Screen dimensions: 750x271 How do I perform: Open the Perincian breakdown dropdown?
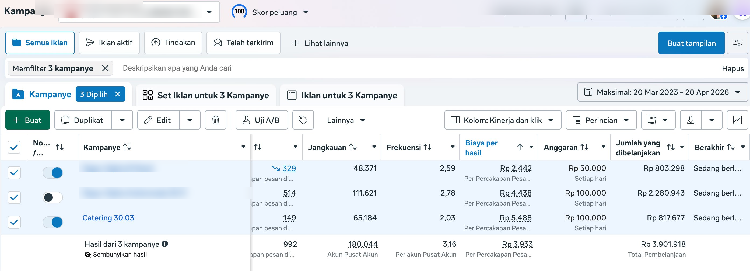tap(601, 120)
